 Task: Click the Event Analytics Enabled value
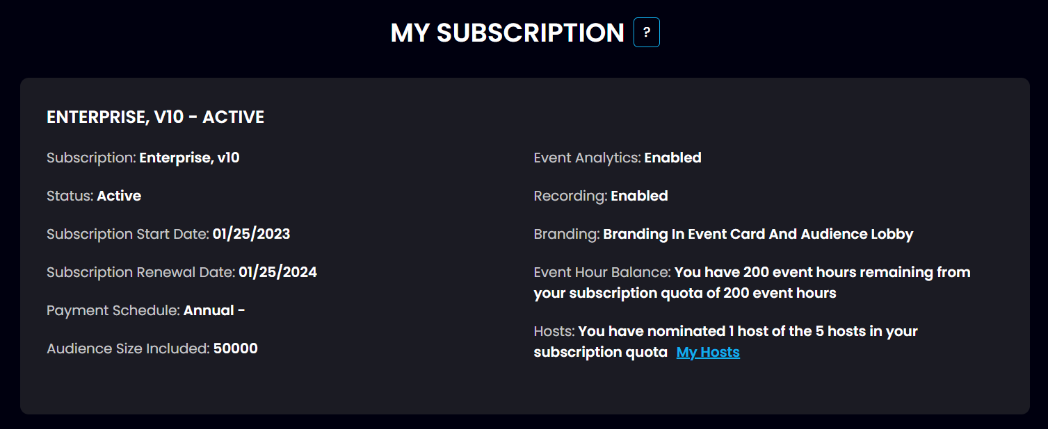click(x=673, y=158)
